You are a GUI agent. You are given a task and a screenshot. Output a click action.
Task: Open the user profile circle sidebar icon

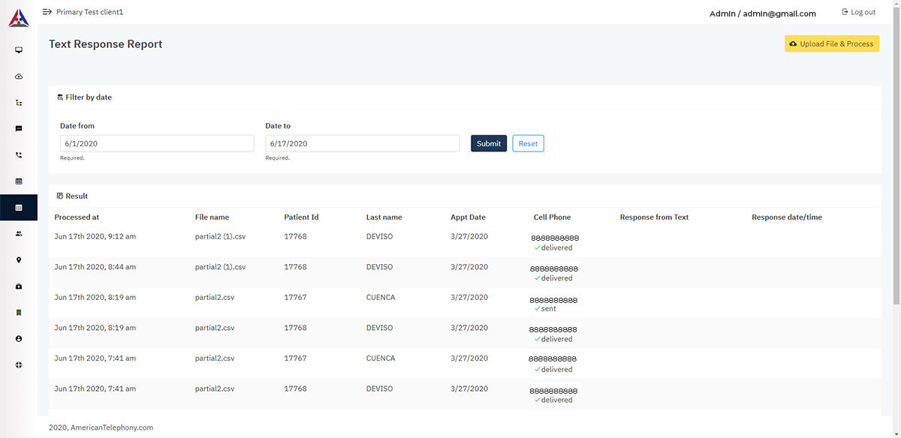(19, 339)
